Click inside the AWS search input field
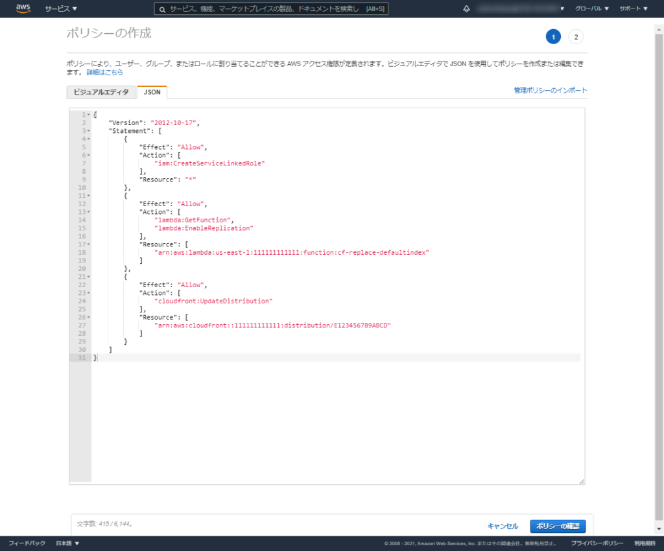The height and width of the screenshot is (551, 664). click(272, 8)
